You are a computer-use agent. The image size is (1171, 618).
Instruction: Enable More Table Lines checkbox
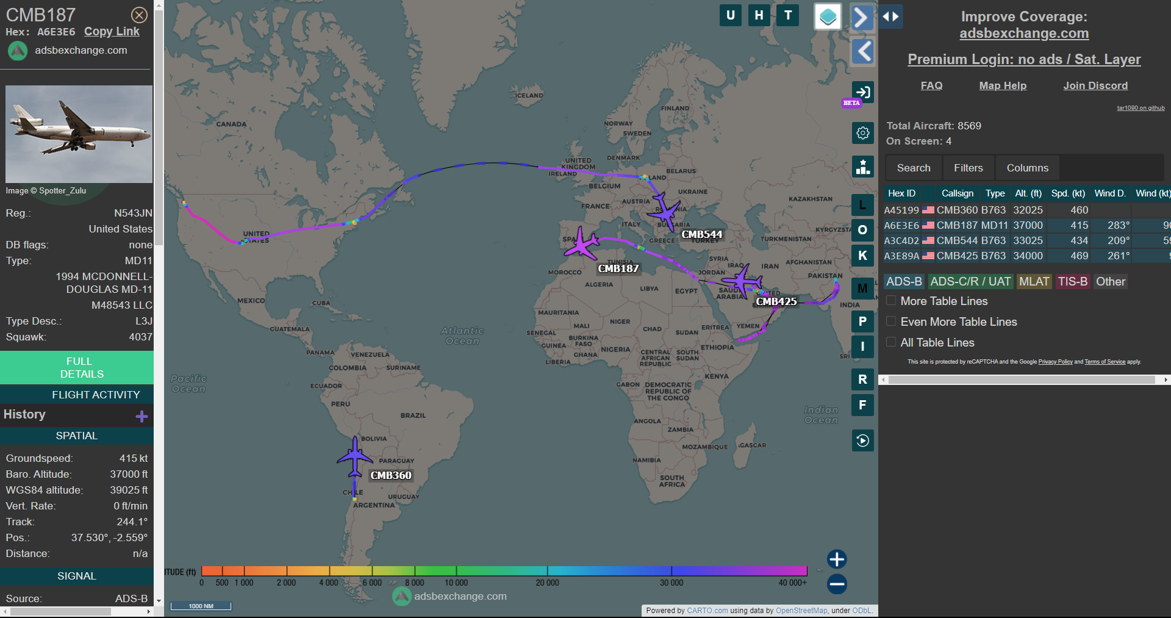(891, 301)
